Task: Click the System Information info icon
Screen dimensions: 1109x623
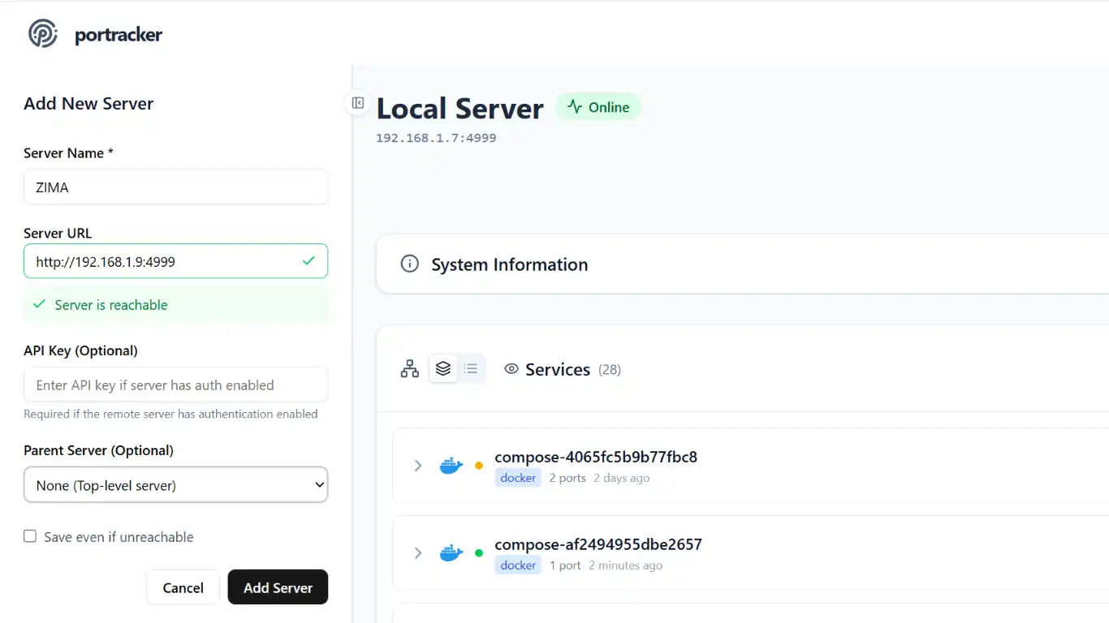Action: (x=410, y=264)
